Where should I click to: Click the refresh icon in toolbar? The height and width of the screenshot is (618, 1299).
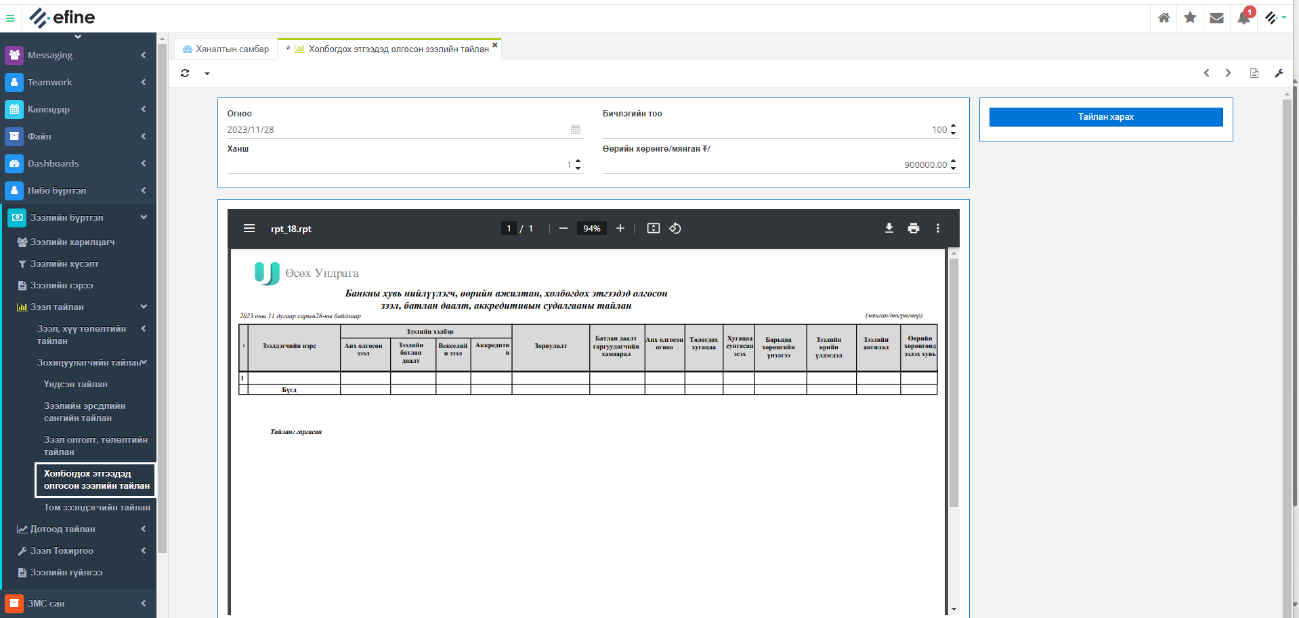pos(185,73)
